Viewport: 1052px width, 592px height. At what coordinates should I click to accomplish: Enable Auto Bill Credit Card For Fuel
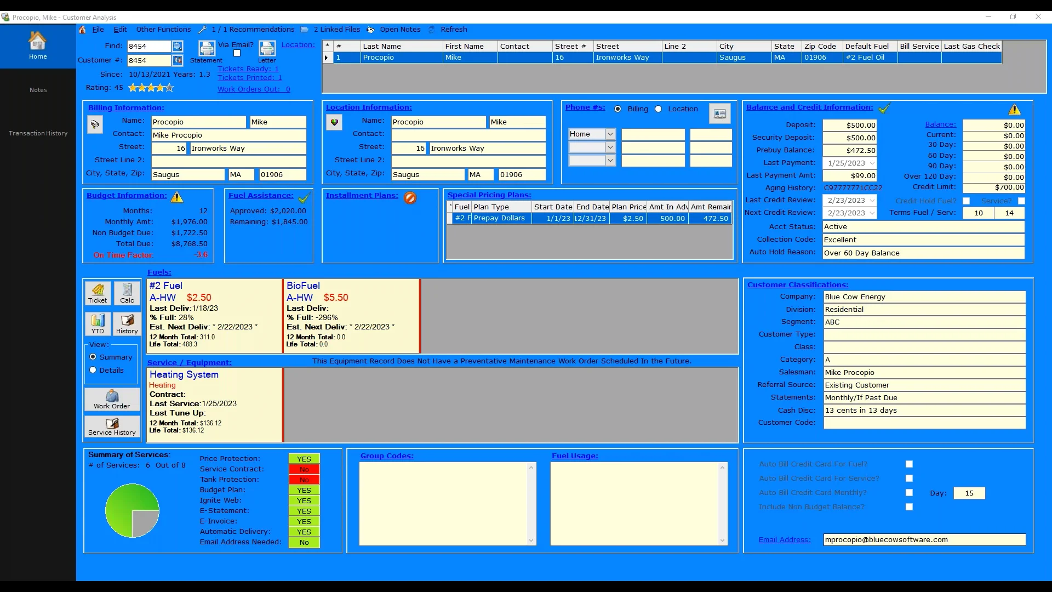pyautogui.click(x=910, y=464)
